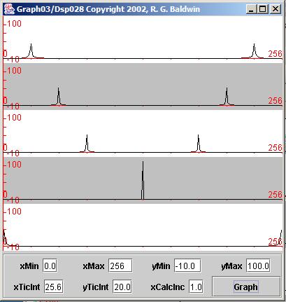Click the window title bar text
Viewport: 286px width, 302px height.
click(x=108, y=9)
